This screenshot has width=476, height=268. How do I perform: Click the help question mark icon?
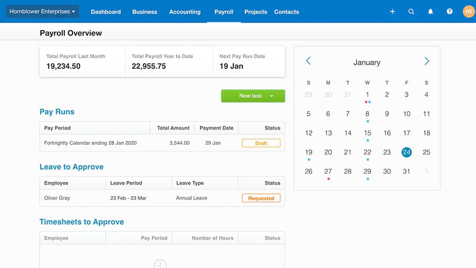pyautogui.click(x=449, y=11)
